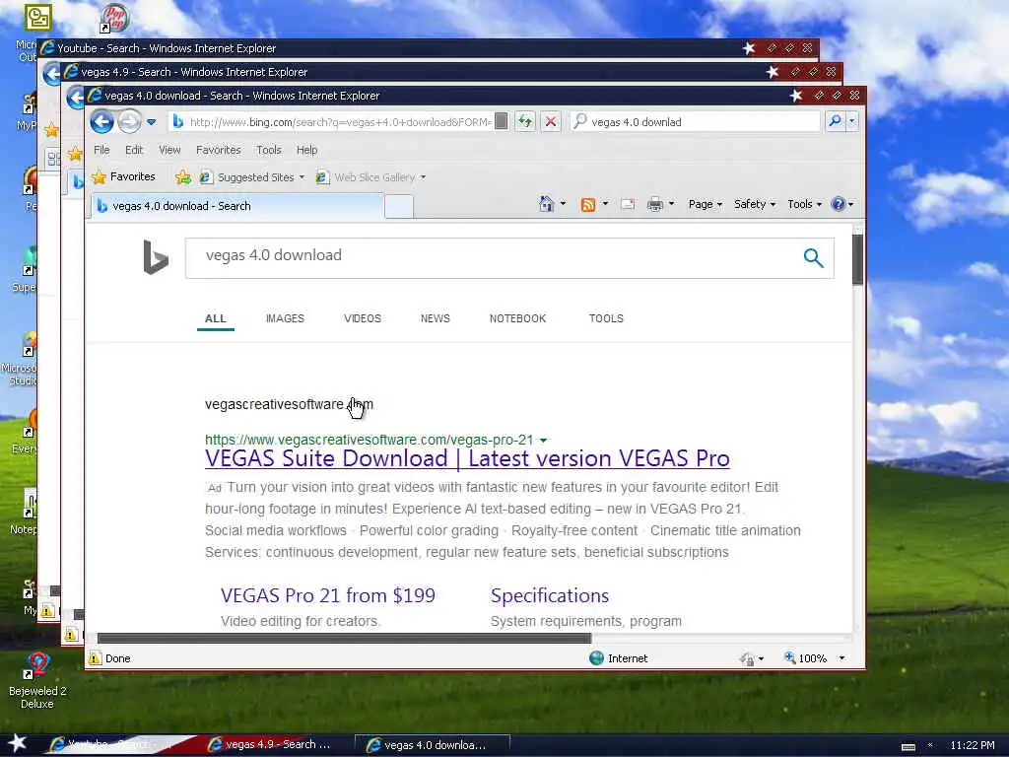1009x757 pixels.
Task: Click the RSS feeds icon
Action: [587, 205]
